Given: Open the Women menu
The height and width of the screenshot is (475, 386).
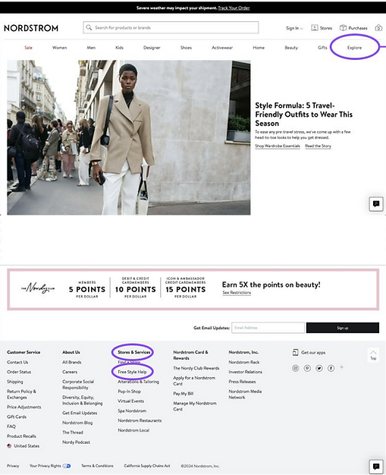Looking at the screenshot, I should point(60,48).
